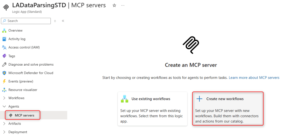Select the Access control (IAM) icon
This screenshot has width=284, height=137.
pyautogui.click(x=4, y=47)
